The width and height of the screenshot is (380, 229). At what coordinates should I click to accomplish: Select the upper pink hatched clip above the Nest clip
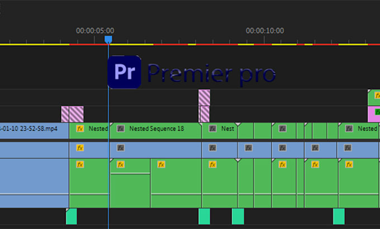[x=205, y=98]
